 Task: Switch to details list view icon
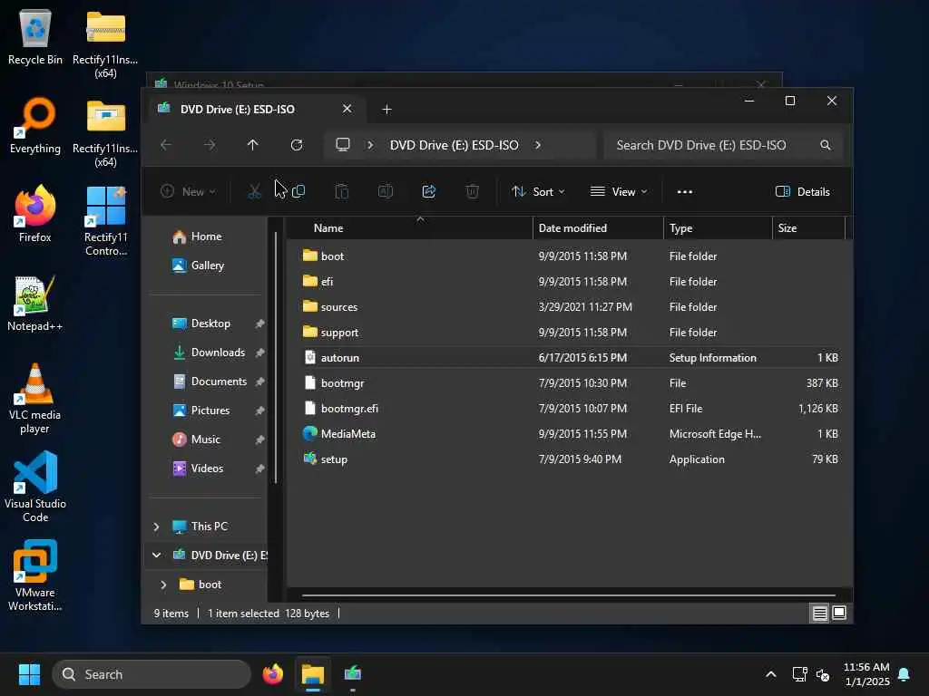click(x=819, y=614)
